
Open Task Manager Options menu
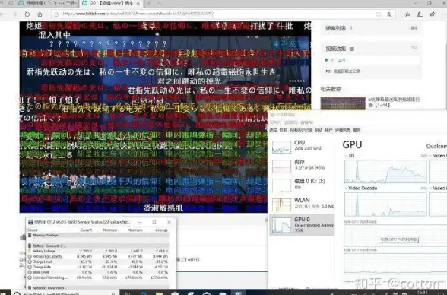291,122
